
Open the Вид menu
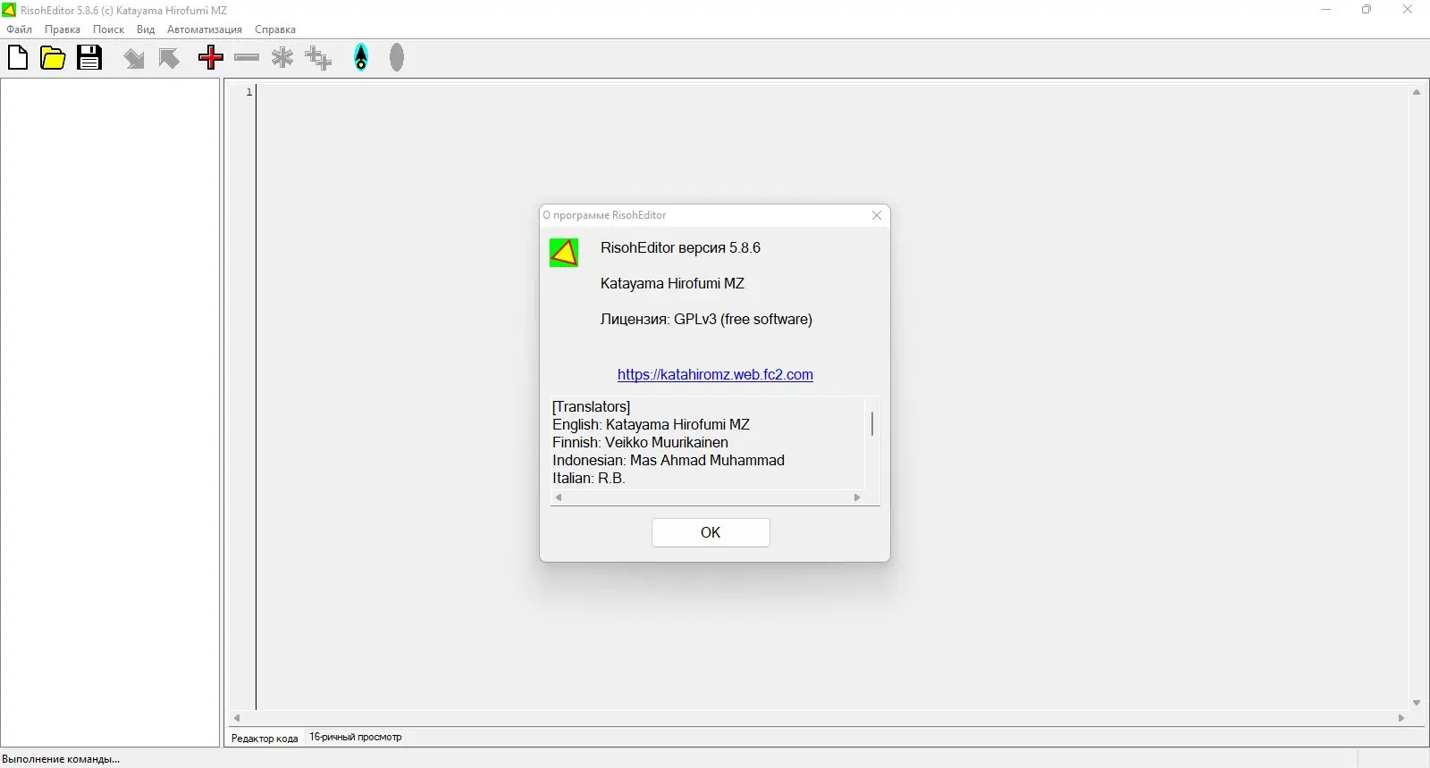click(x=146, y=29)
